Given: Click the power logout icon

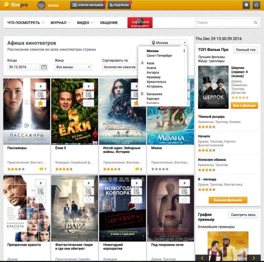Looking at the screenshot, I should tap(256, 5).
